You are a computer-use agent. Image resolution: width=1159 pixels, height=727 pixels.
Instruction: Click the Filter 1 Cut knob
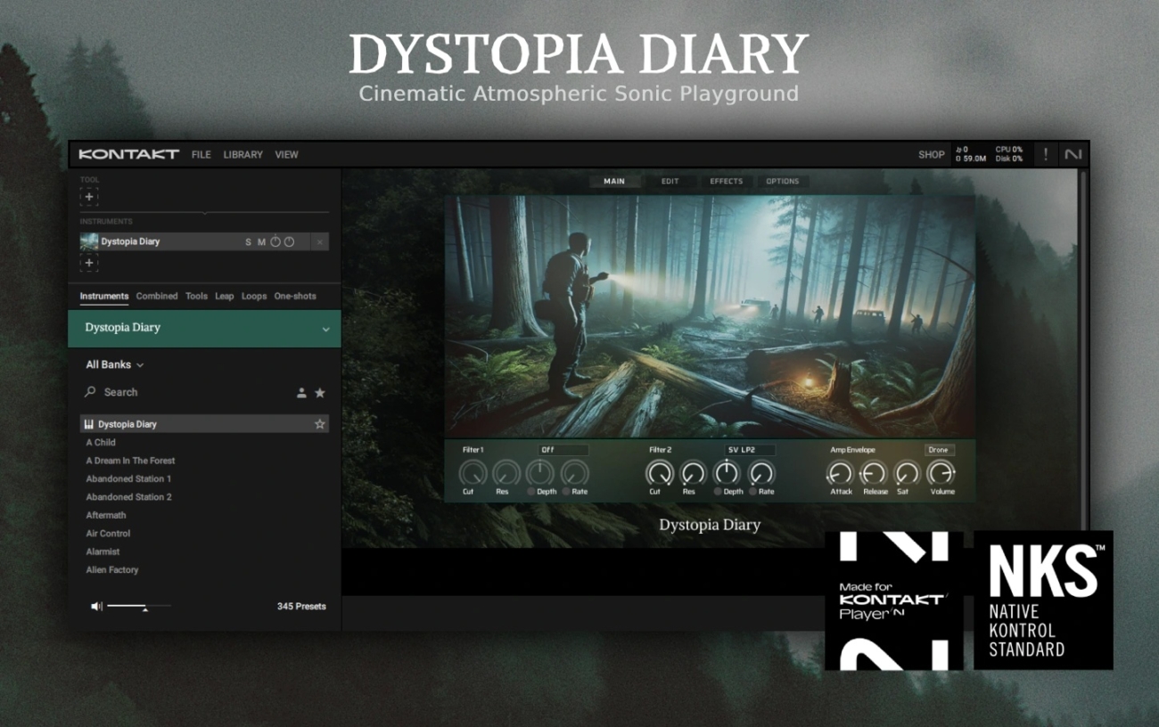click(x=473, y=473)
